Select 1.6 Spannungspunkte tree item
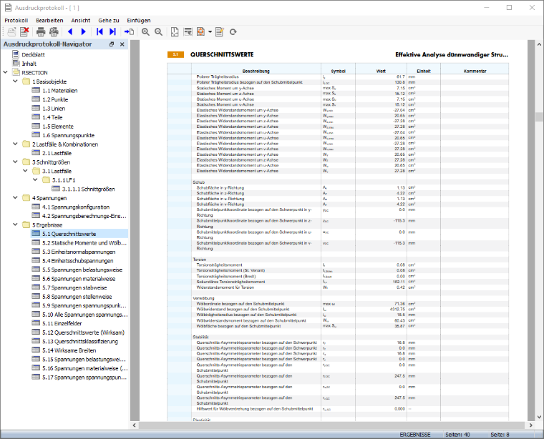 tap(68, 135)
